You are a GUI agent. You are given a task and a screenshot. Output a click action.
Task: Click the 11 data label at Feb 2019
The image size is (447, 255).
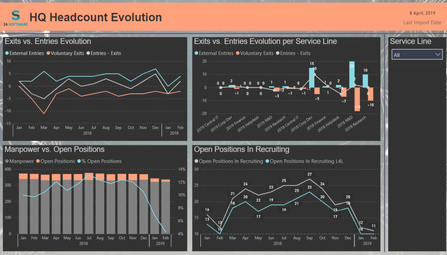[374, 226]
